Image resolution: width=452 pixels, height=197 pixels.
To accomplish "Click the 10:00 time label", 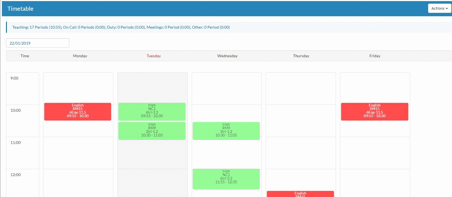I will click(x=16, y=110).
